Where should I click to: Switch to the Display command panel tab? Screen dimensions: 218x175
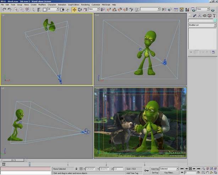tap(209, 16)
